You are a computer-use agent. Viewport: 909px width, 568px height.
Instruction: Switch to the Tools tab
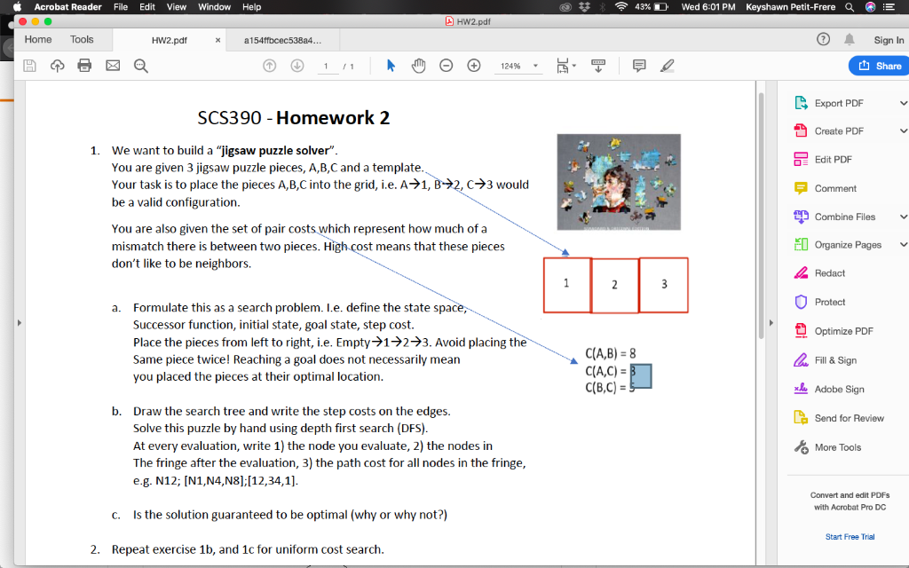pyautogui.click(x=82, y=39)
